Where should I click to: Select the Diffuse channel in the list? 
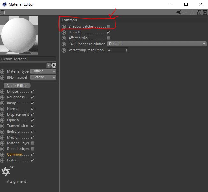(12, 91)
